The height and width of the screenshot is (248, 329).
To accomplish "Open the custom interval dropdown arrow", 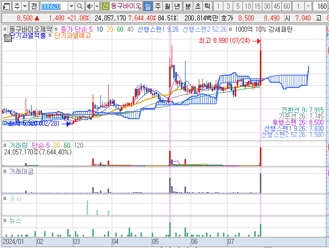I will point(308,6).
